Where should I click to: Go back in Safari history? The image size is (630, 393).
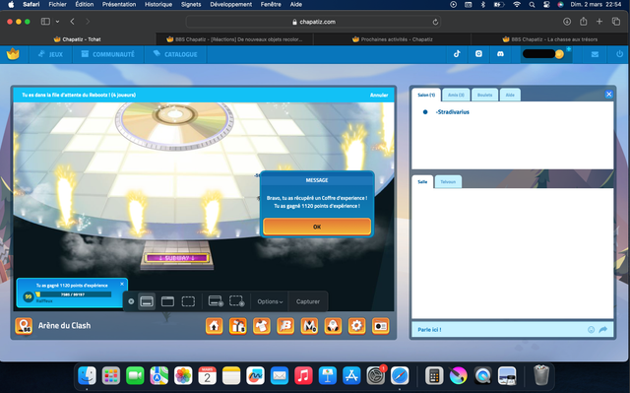tap(72, 22)
